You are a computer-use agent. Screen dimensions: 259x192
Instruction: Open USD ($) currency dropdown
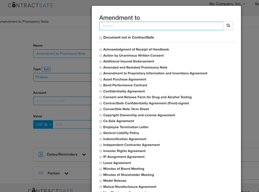(x=43, y=124)
